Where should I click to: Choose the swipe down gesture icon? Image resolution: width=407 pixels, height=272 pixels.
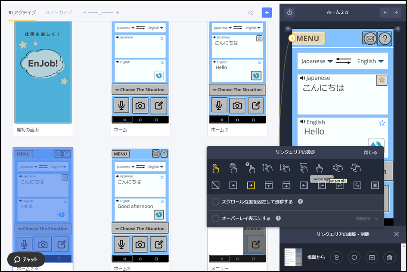[285, 168]
